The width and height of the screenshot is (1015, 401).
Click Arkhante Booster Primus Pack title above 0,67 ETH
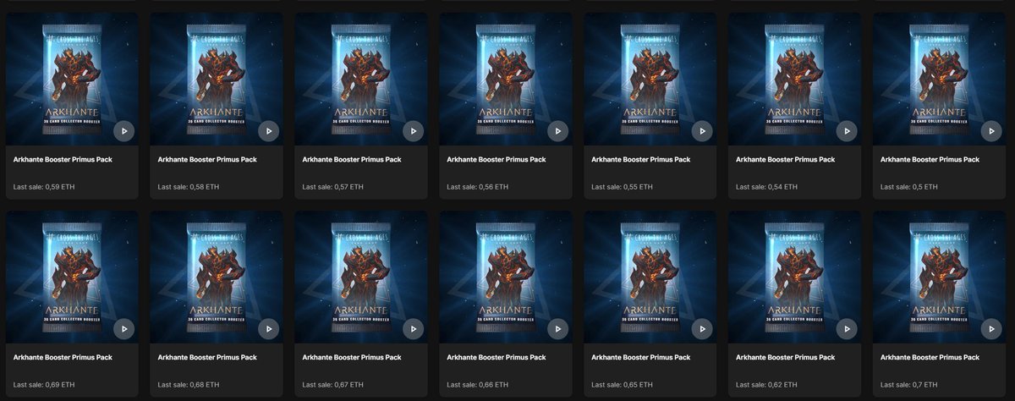352,357
